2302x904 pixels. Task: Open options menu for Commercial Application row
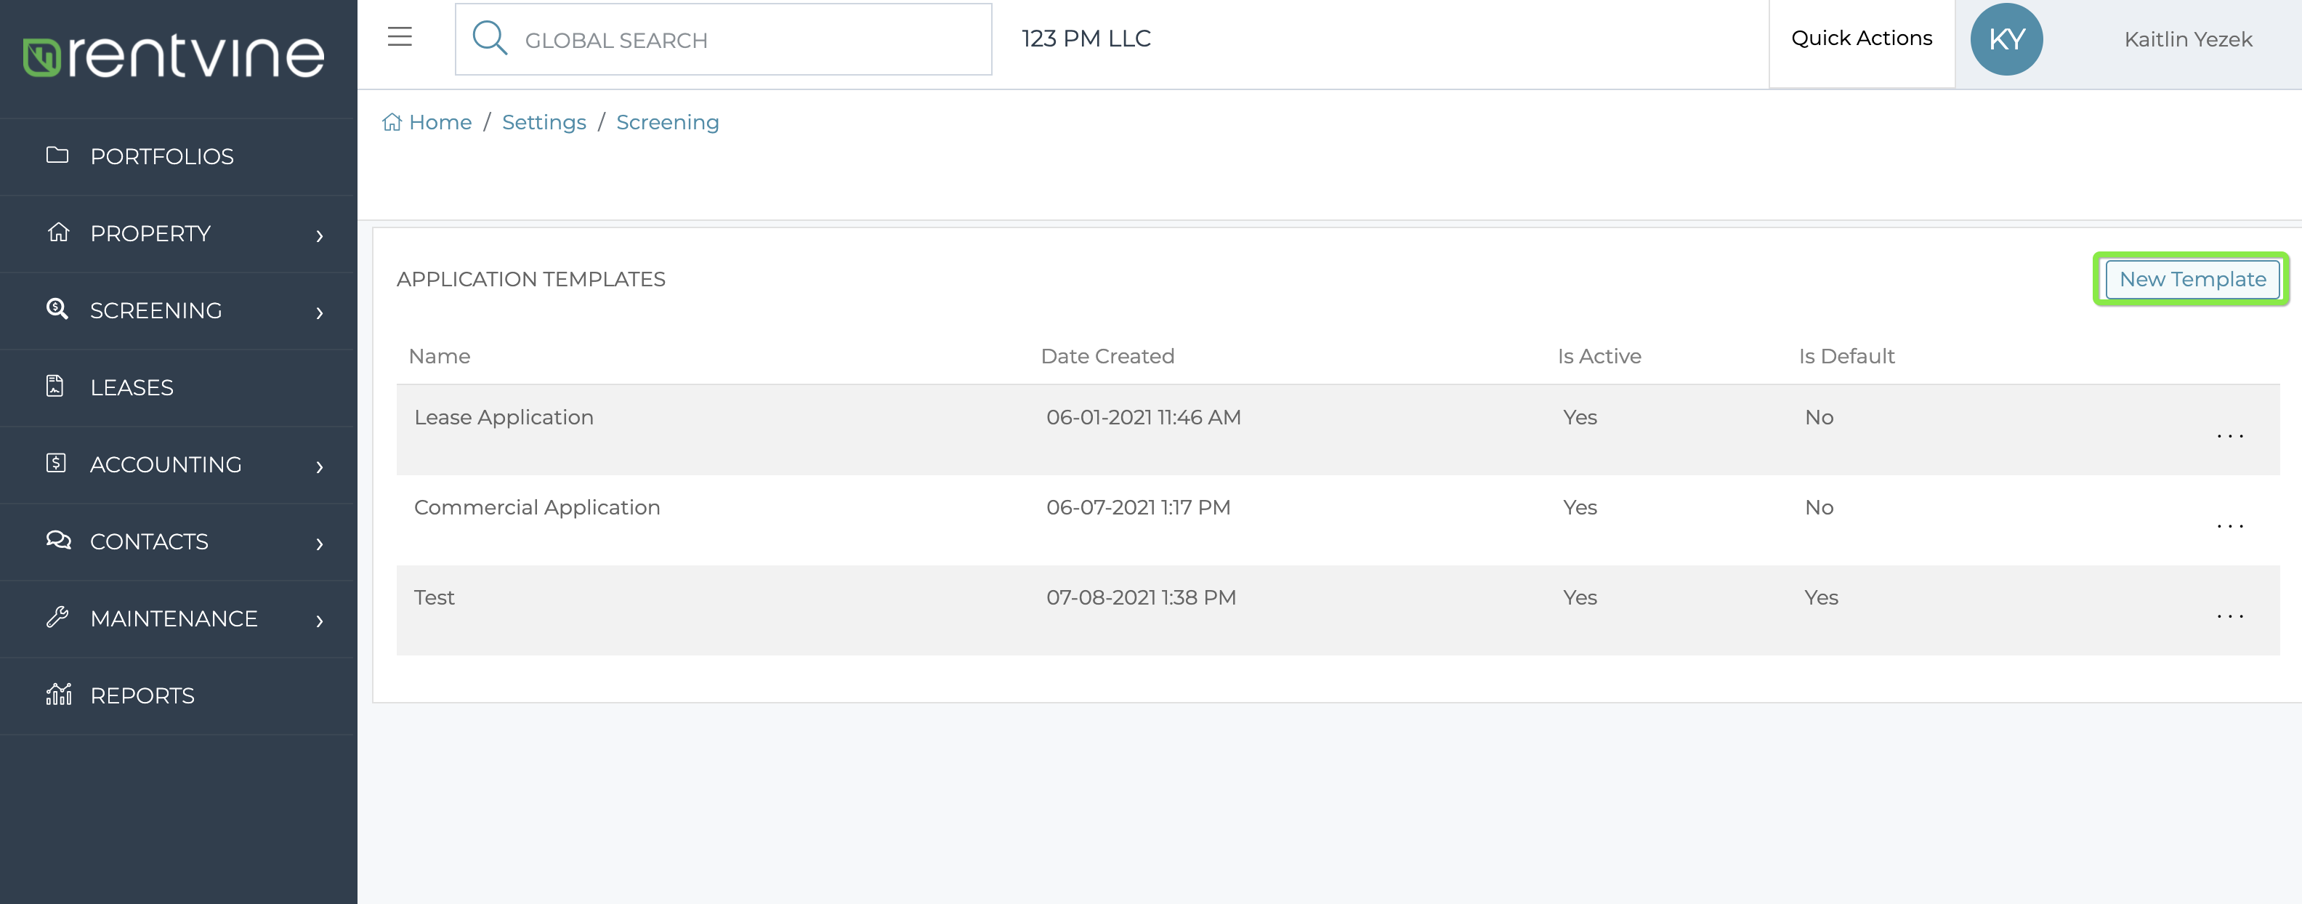pos(2229,526)
